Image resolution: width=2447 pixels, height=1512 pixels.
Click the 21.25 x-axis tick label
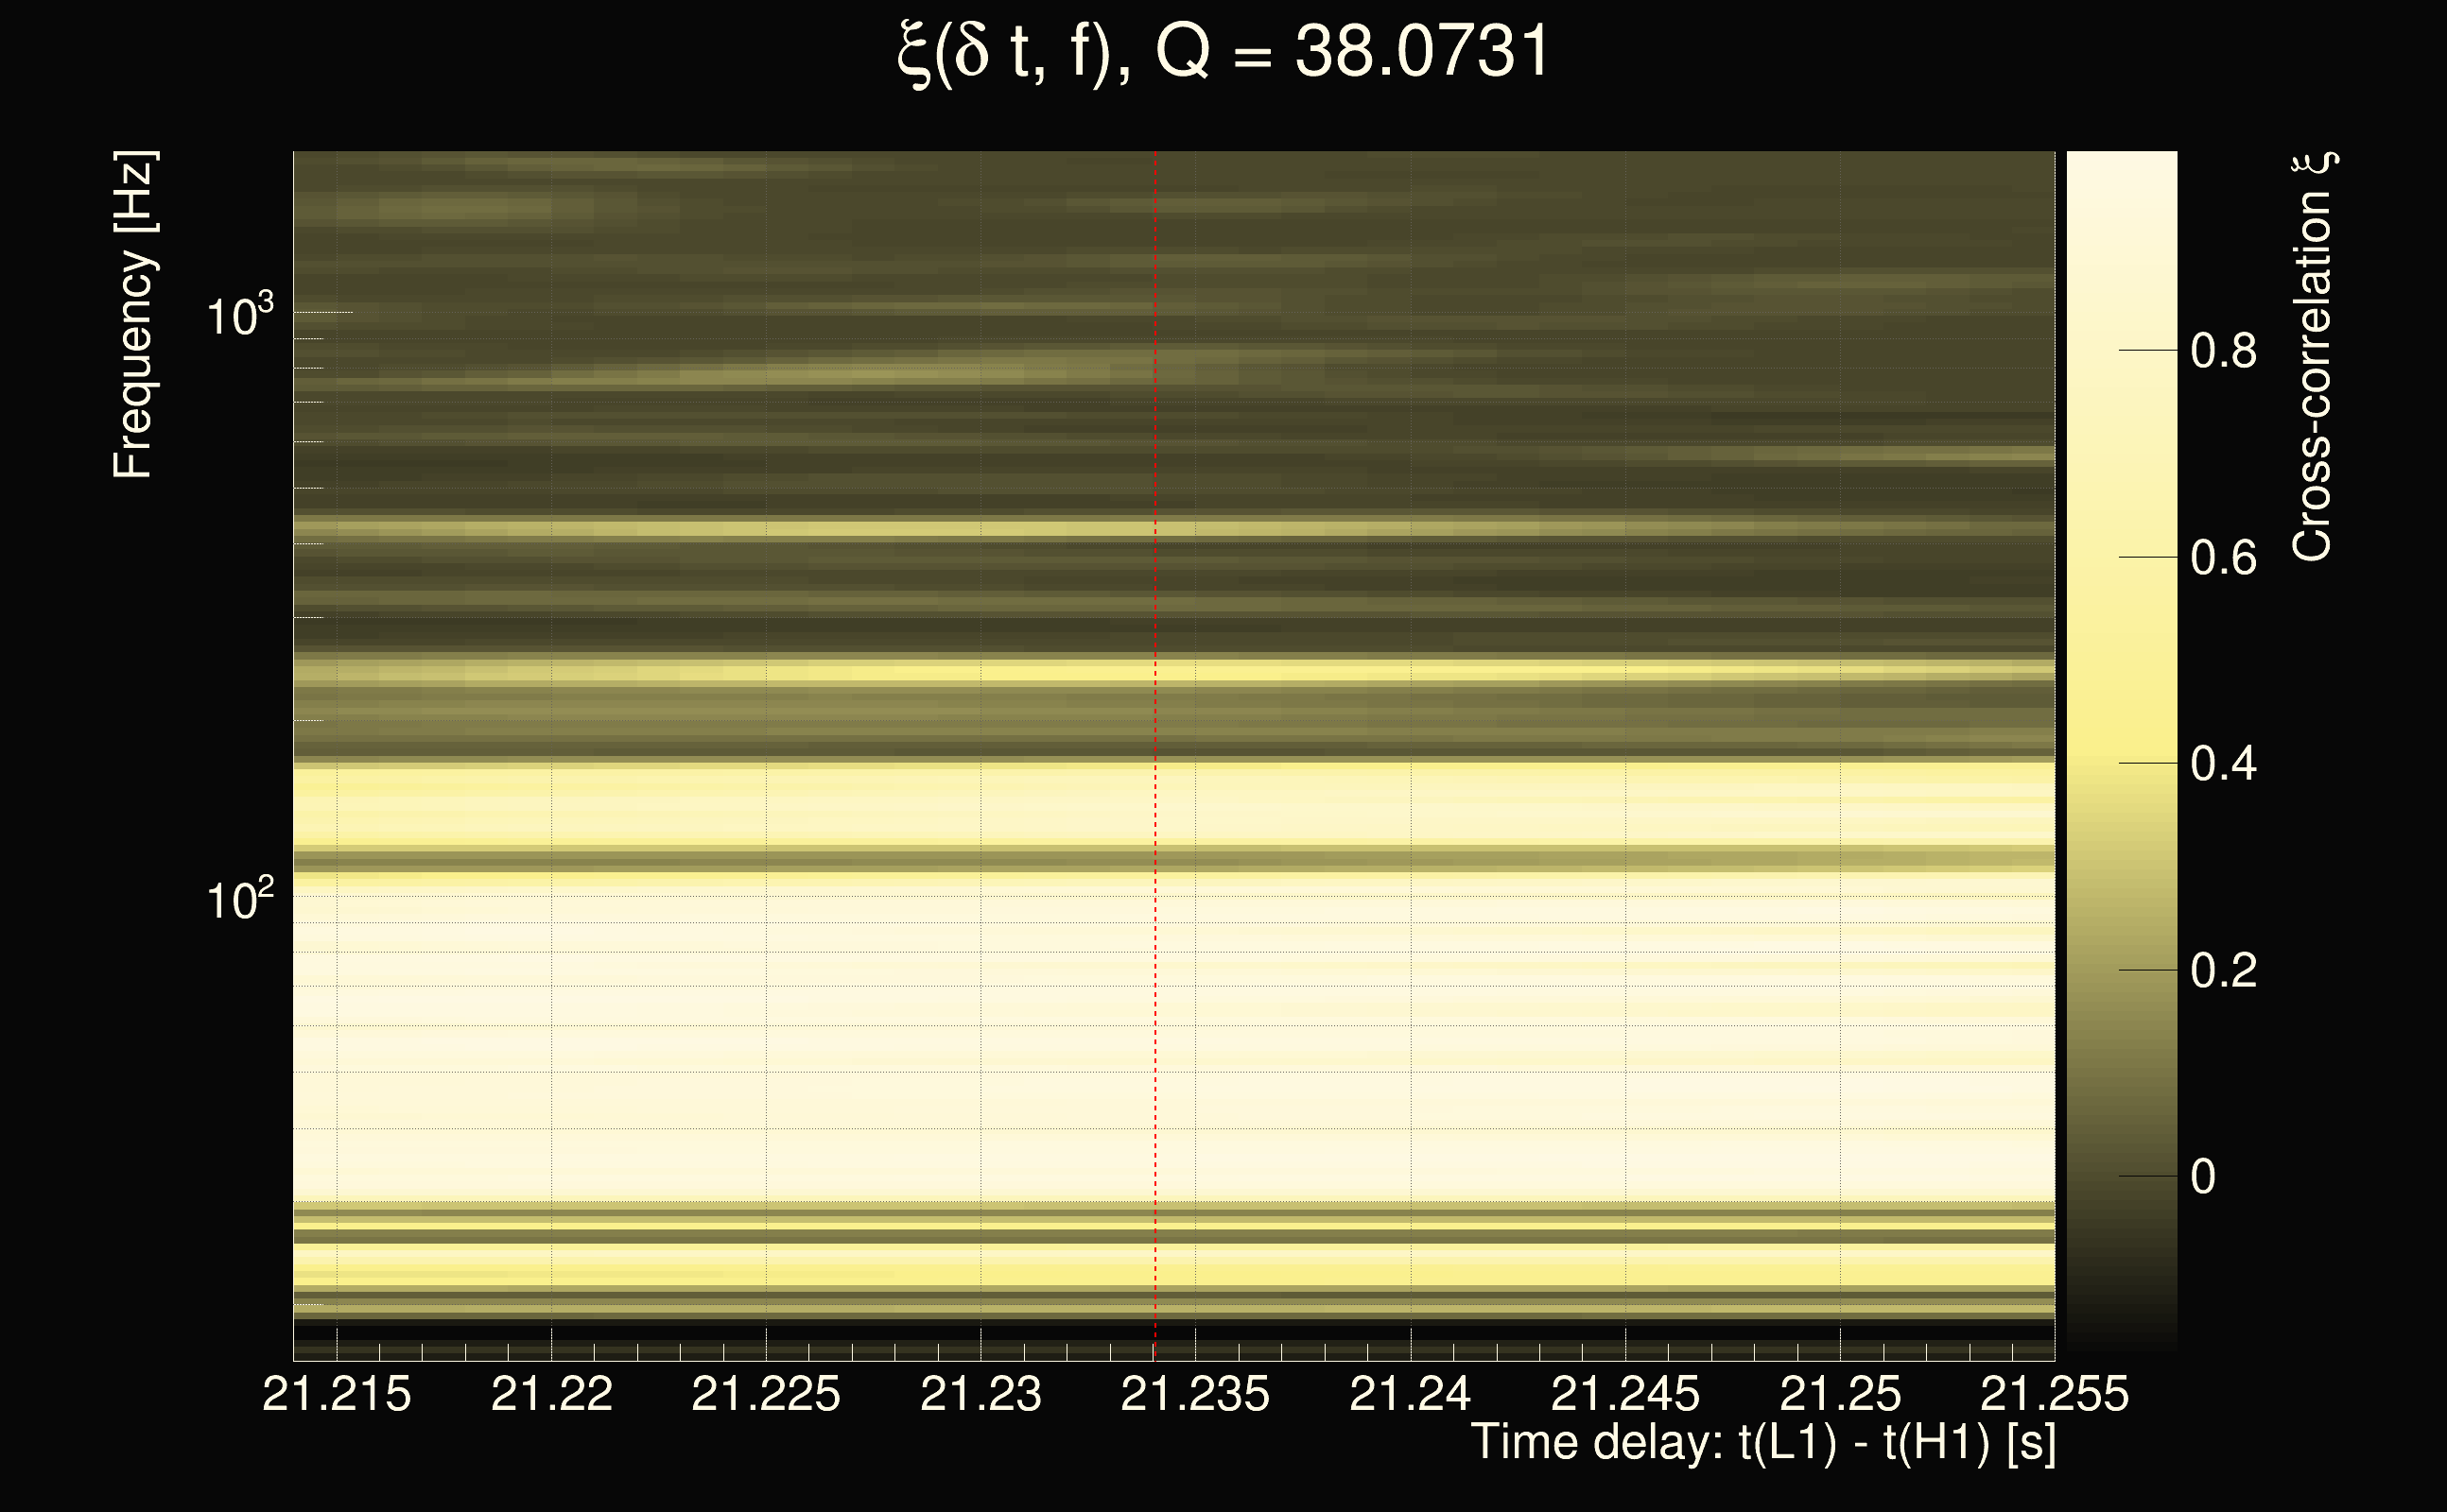pos(1840,1394)
